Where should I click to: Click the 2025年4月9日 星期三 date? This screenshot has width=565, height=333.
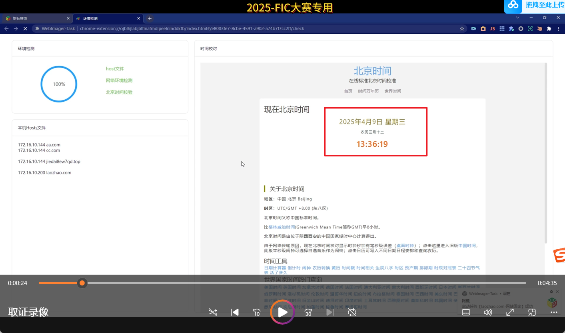click(x=372, y=122)
